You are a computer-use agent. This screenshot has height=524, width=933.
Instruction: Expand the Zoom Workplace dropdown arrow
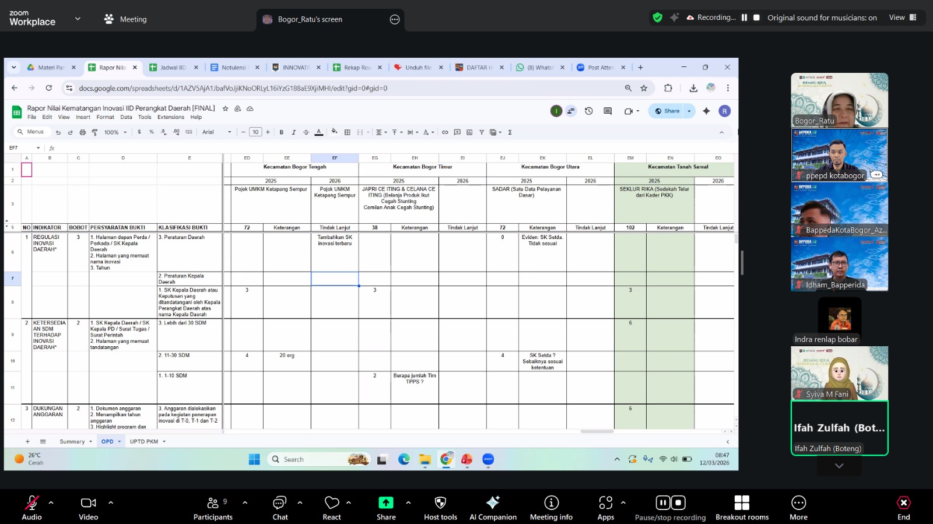78,19
